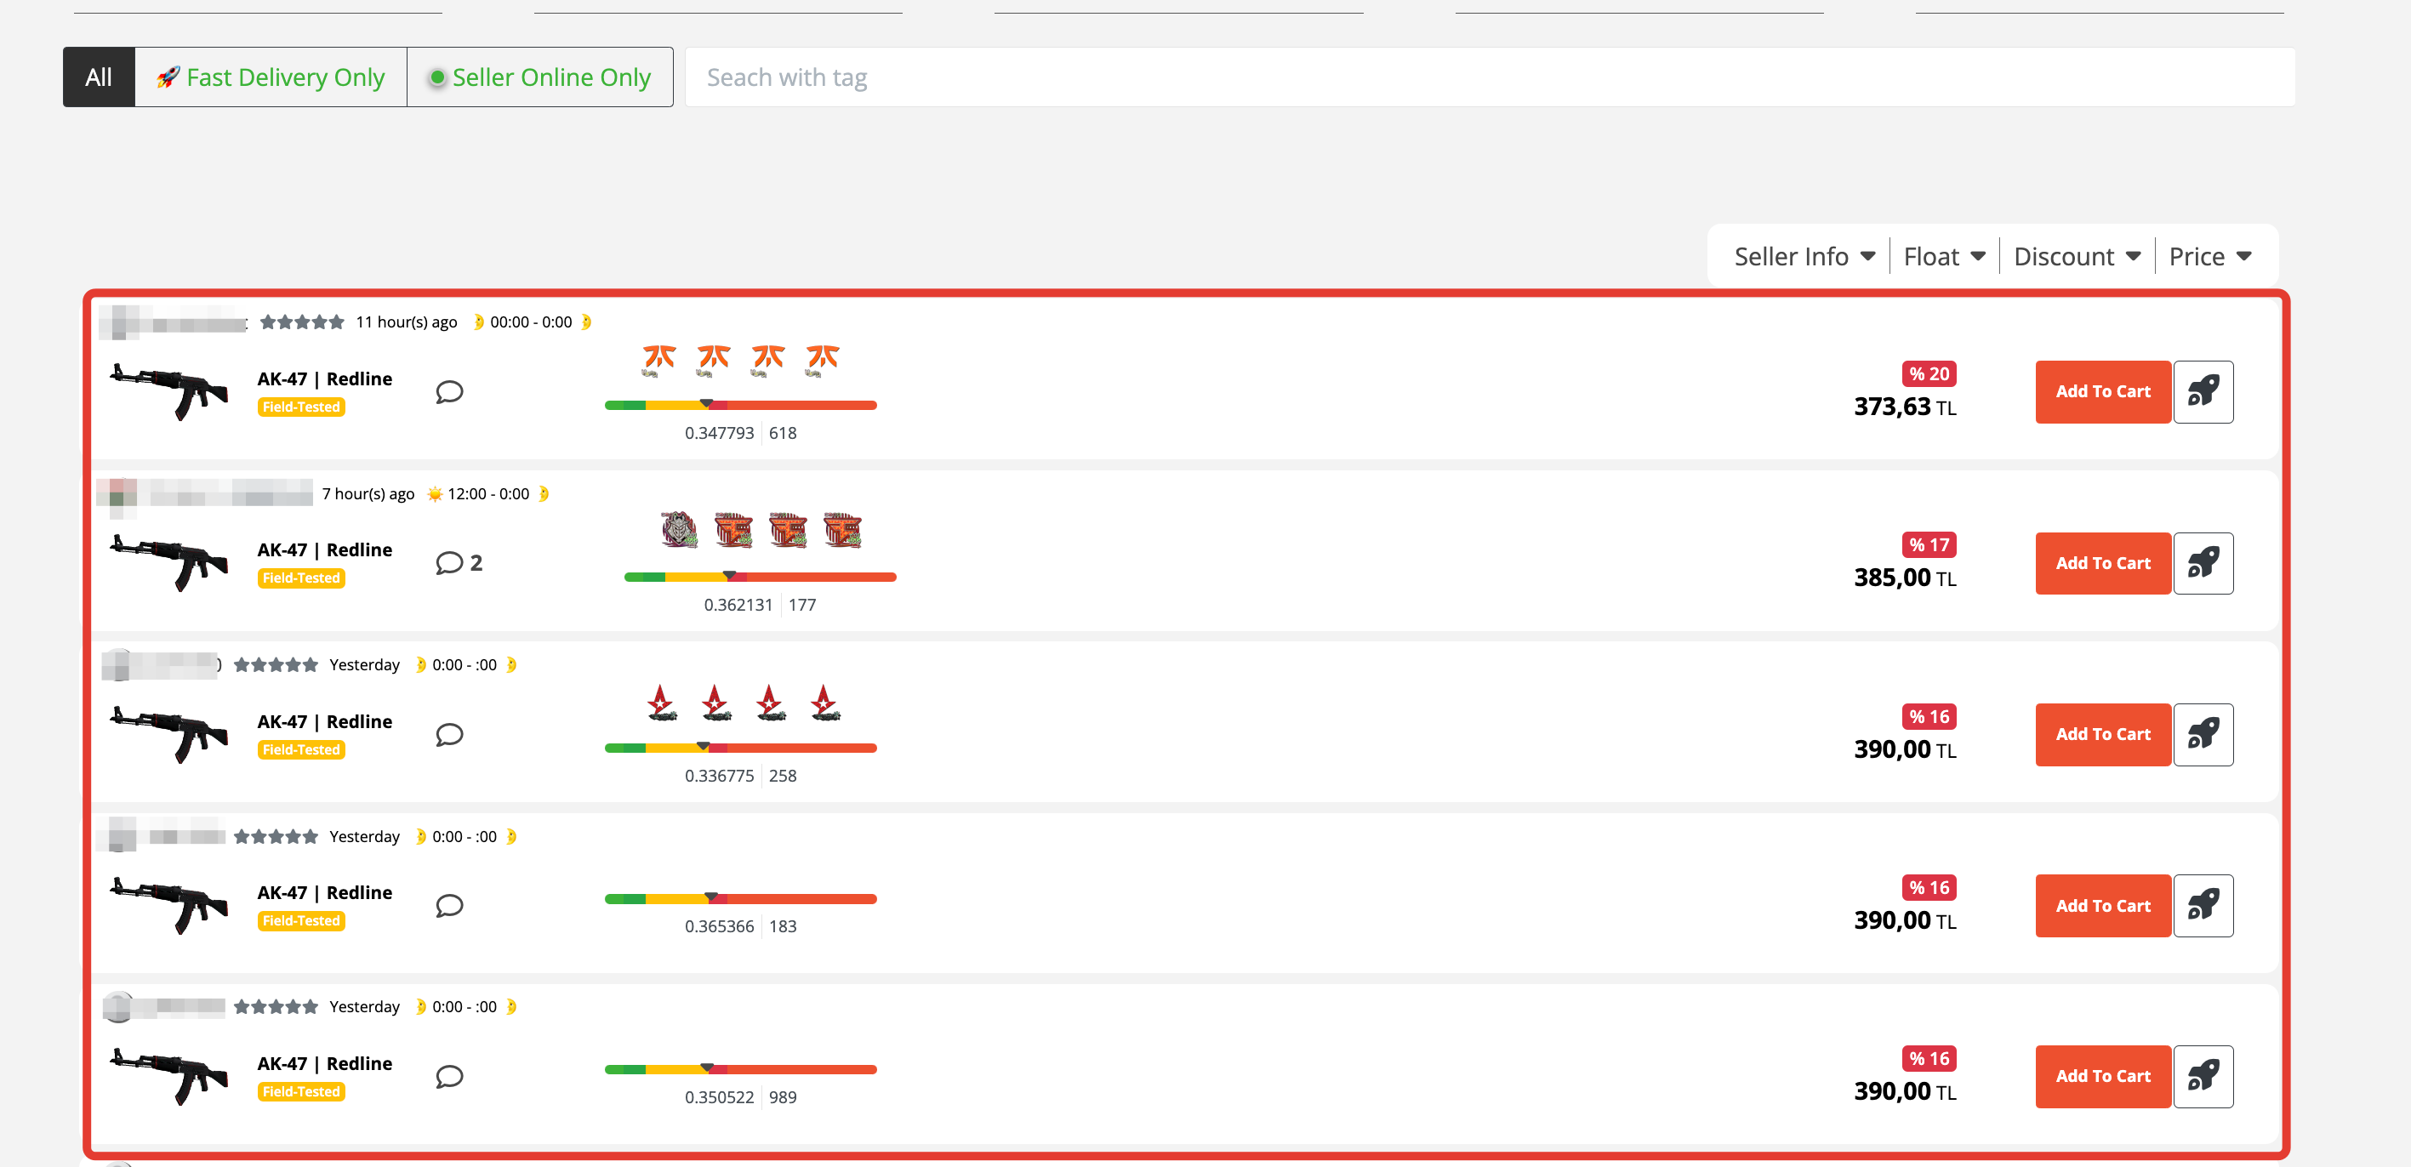The height and width of the screenshot is (1167, 2411).
Task: Open AK-47 | Redline title in 373,63 TL row
Action: click(x=325, y=378)
